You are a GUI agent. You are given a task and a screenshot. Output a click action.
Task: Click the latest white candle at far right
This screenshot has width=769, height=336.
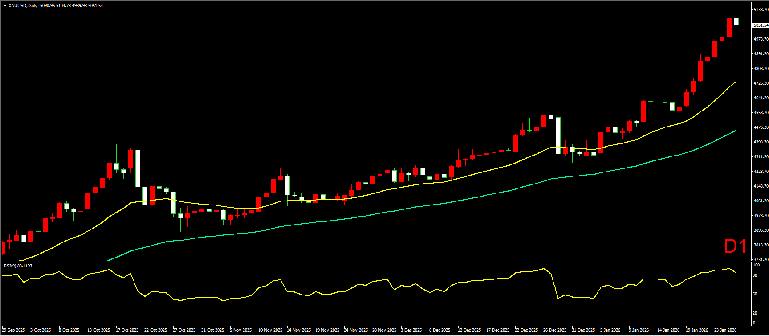pyautogui.click(x=736, y=21)
